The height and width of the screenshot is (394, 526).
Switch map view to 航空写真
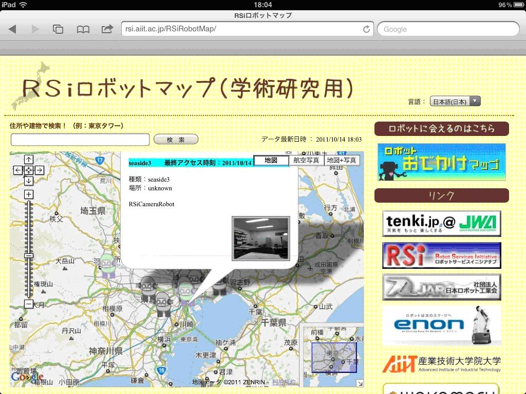click(306, 161)
